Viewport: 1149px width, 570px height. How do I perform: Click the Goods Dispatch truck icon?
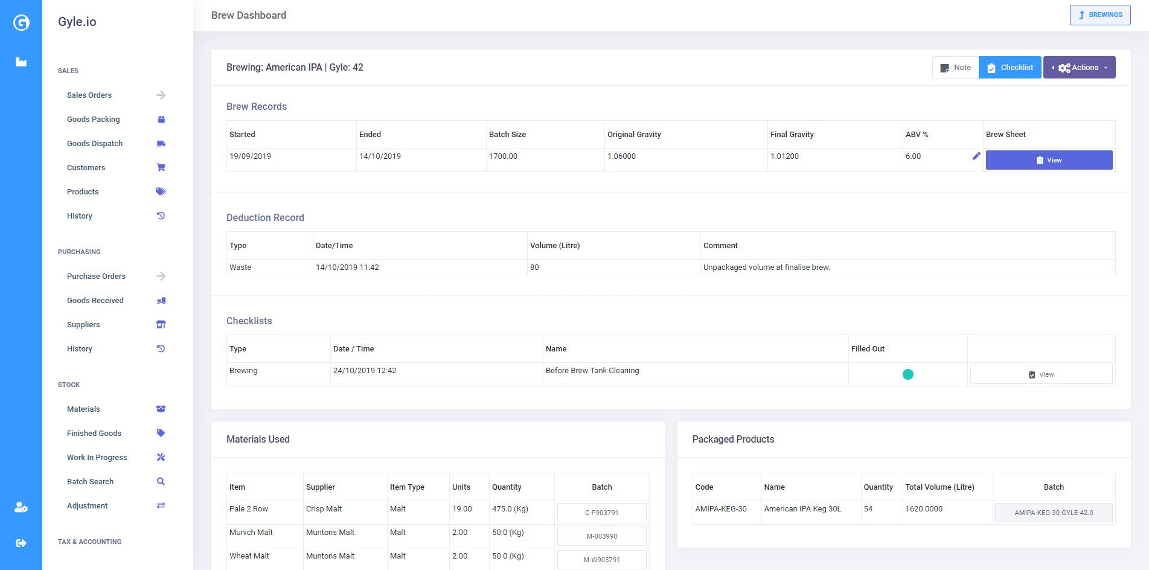click(x=161, y=144)
